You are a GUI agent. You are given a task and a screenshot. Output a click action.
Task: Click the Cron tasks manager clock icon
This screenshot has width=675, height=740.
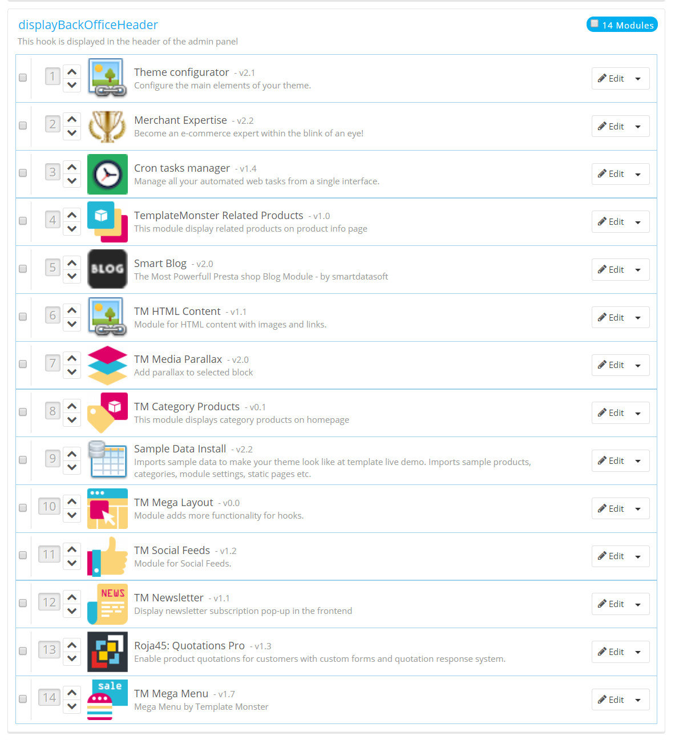(x=107, y=175)
